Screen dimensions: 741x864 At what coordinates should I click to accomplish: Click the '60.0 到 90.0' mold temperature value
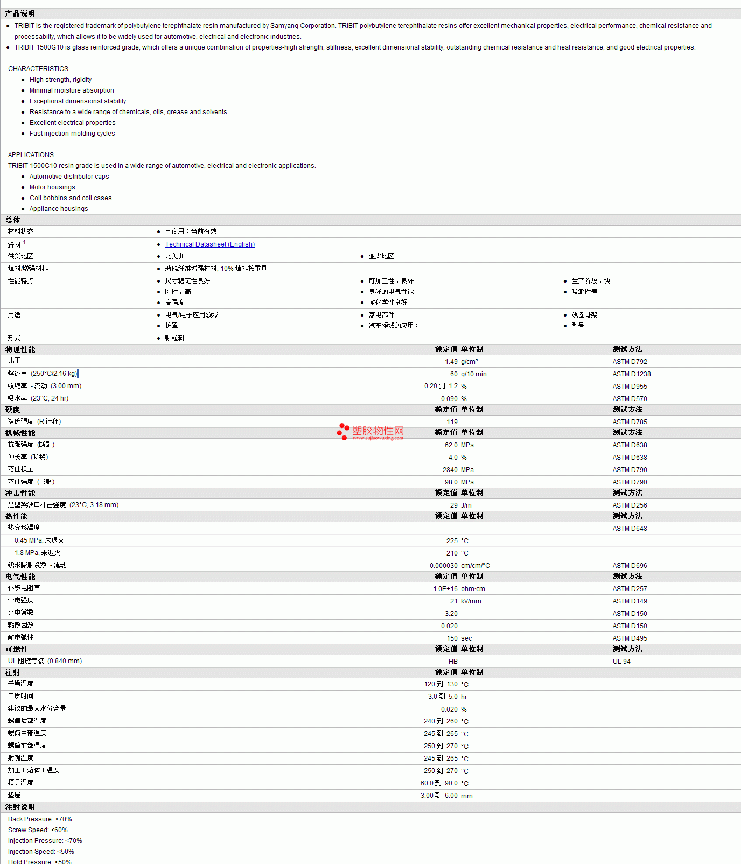439,783
